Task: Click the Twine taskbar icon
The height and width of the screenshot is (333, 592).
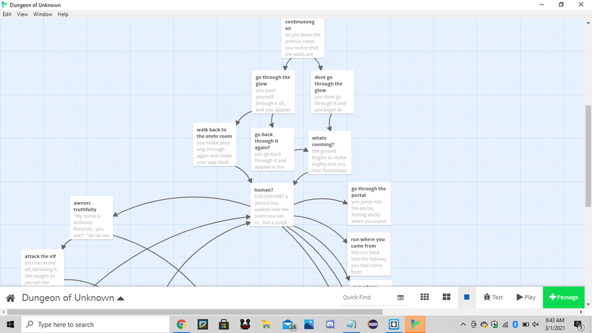Action: tap(415, 324)
